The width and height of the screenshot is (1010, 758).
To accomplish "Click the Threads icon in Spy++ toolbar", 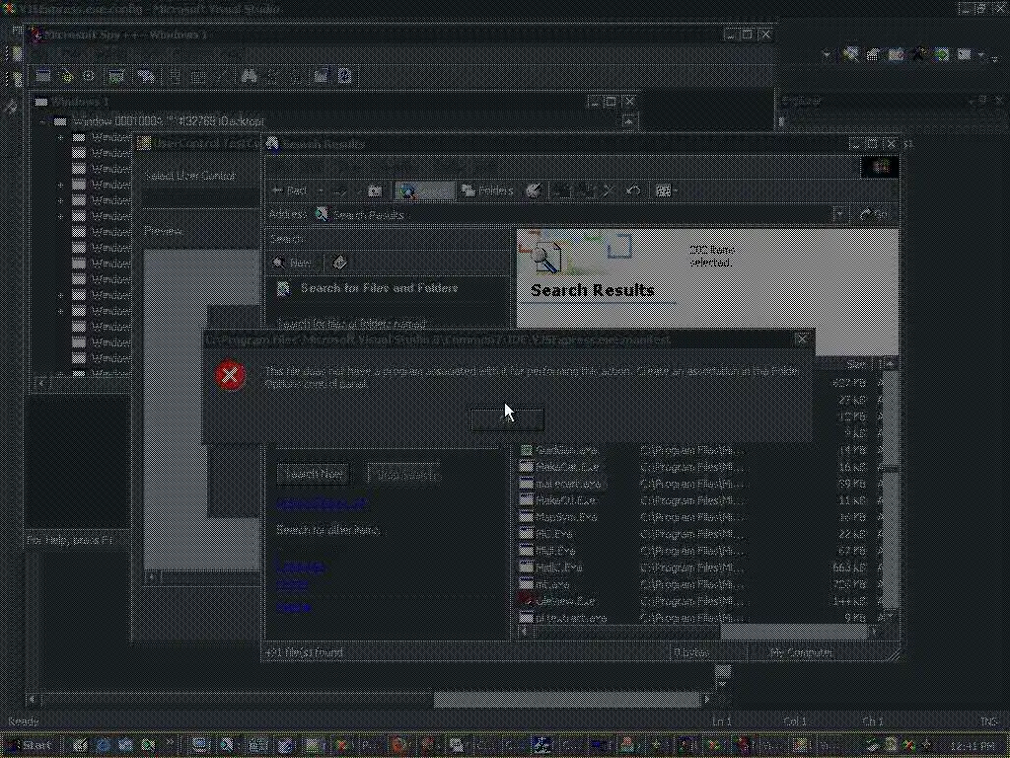I will 89,76.
